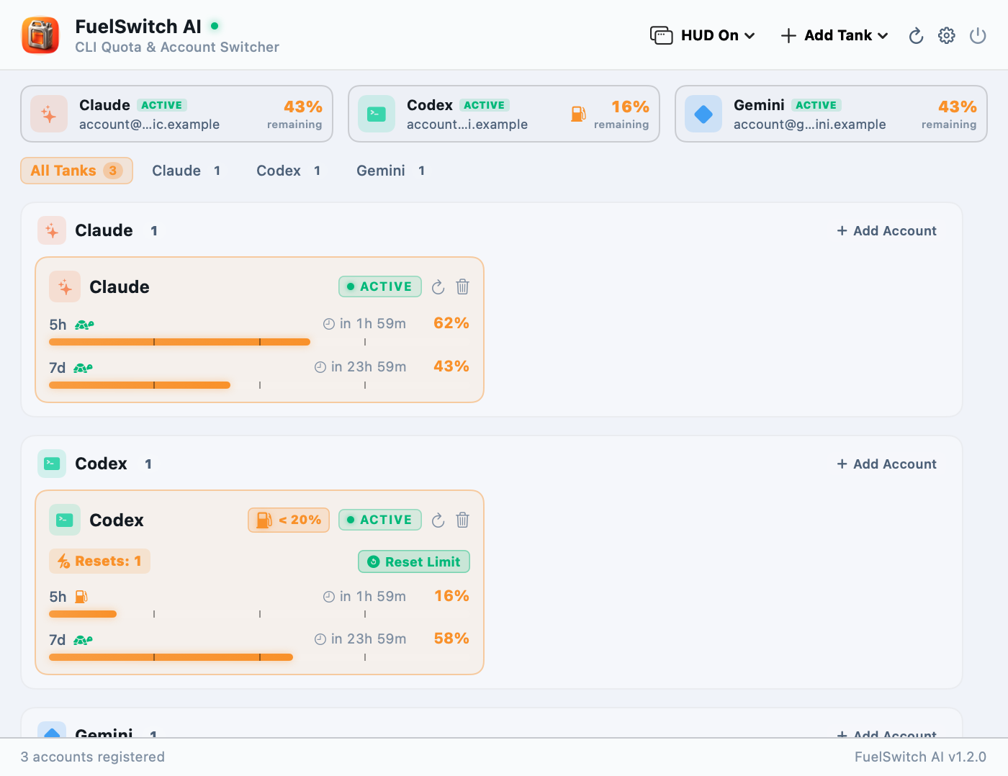Open settings with the gear icon
Viewport: 1008px width, 776px height.
947,35
